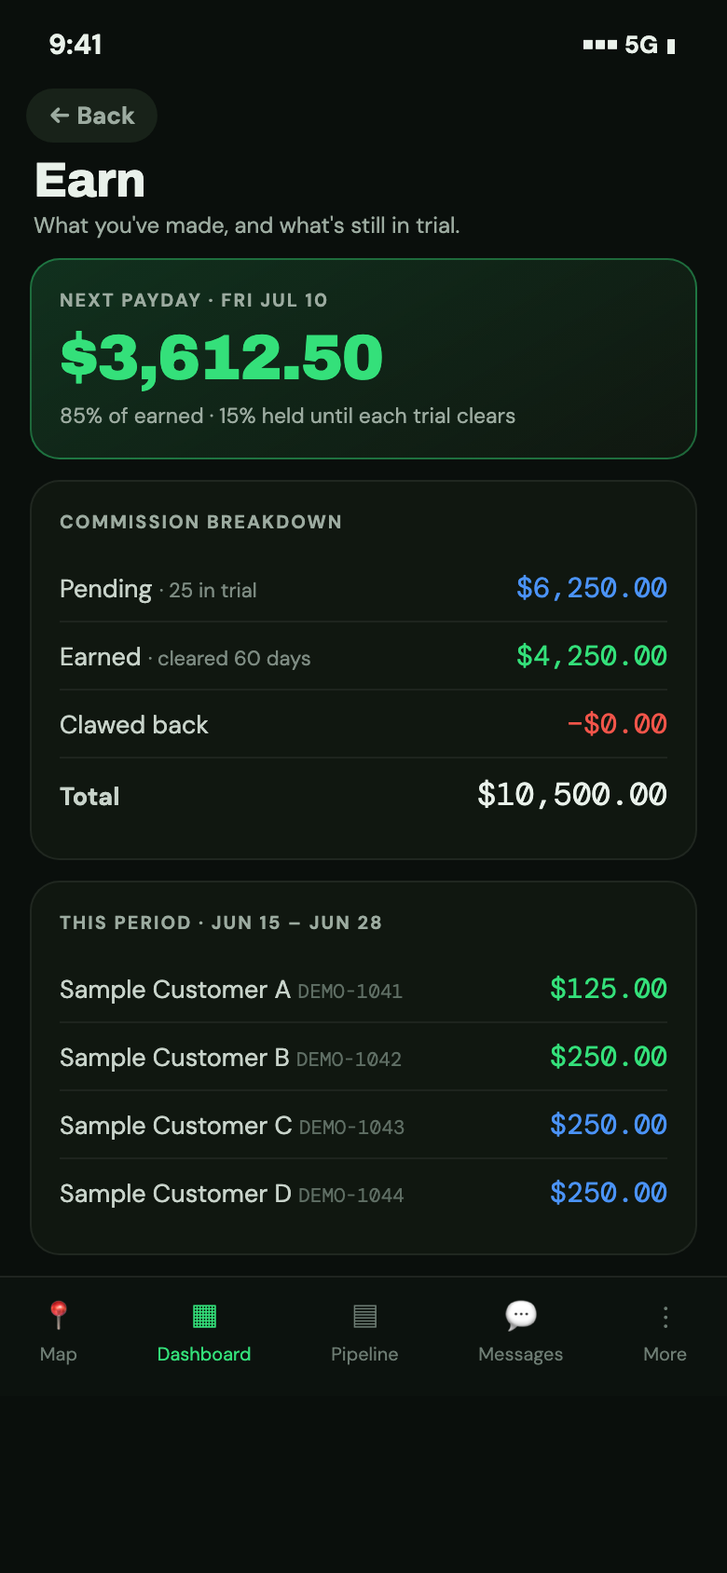Tap the $4,250.00 earned amount
This screenshot has height=1573, width=727.
click(x=592, y=656)
